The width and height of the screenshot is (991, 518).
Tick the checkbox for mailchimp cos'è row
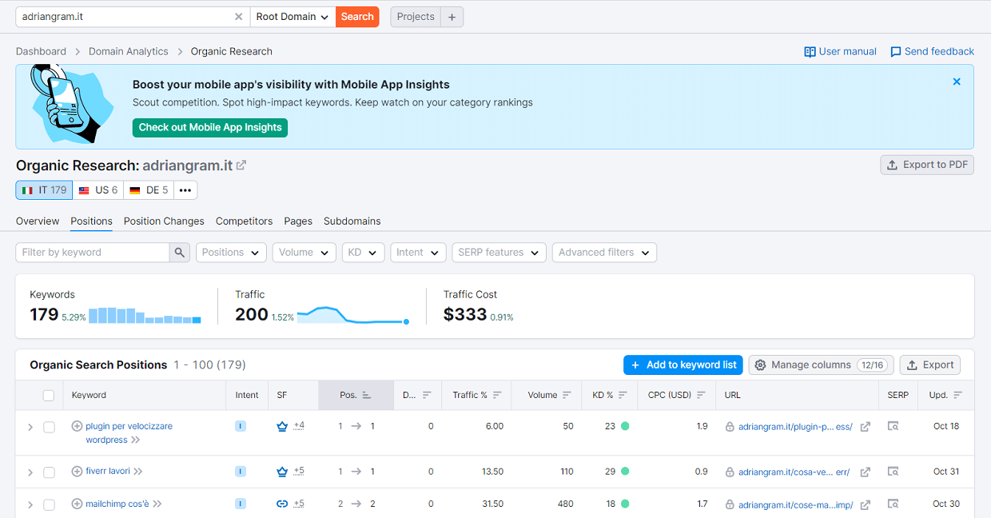(x=49, y=504)
